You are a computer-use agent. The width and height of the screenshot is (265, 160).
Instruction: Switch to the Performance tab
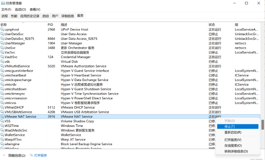click(14, 16)
